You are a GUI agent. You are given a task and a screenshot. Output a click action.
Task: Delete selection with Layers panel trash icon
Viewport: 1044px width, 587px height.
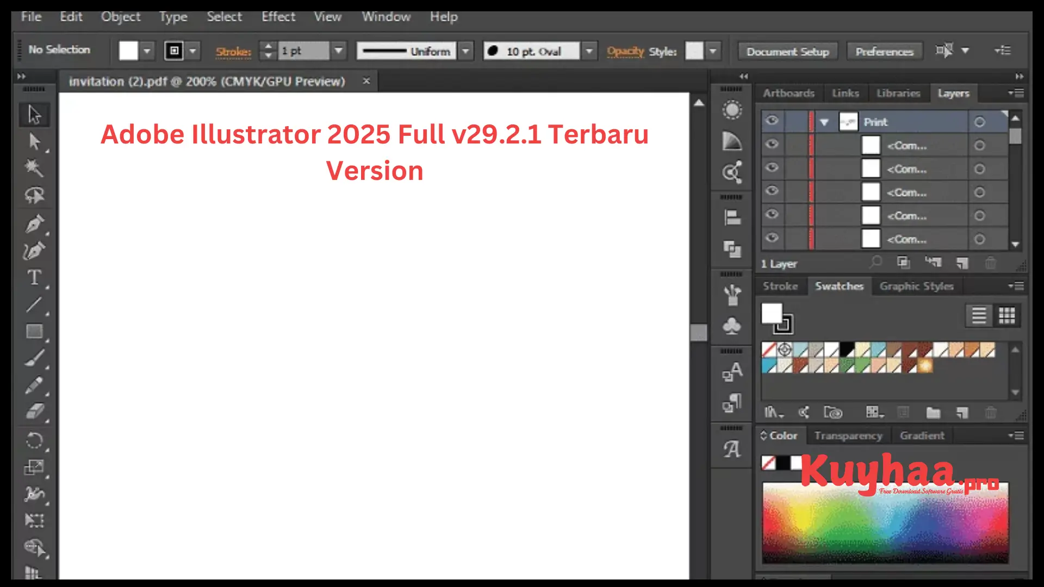pos(991,264)
